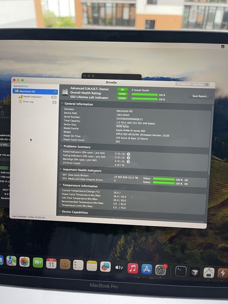Viewport: 228px width, 304px height.
Task: Launch Music app from dock
Action: 133,268
